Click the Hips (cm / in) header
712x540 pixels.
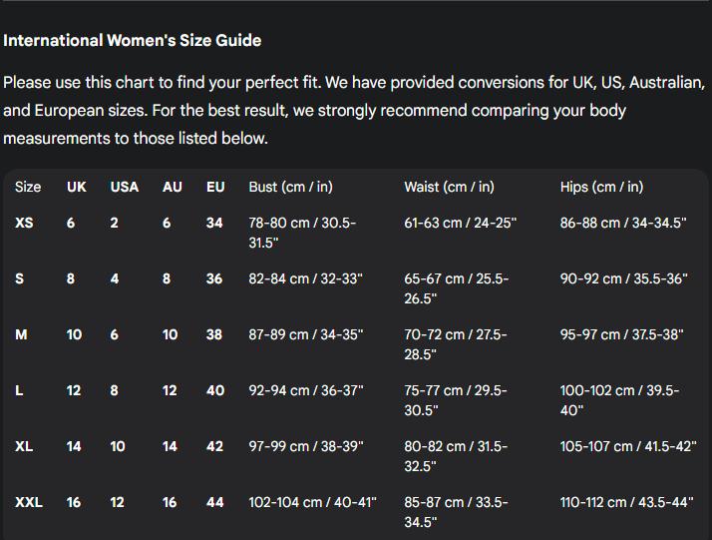coord(601,187)
